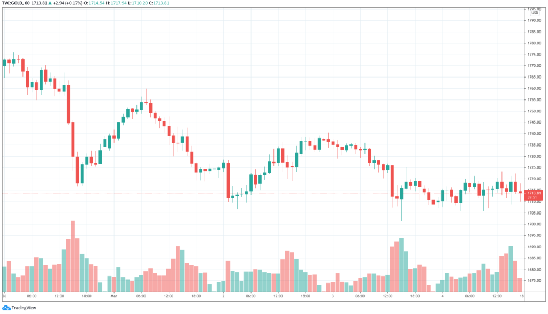Click the TVC:GOLD symbol label
548x314 pixels.
coord(12,3)
